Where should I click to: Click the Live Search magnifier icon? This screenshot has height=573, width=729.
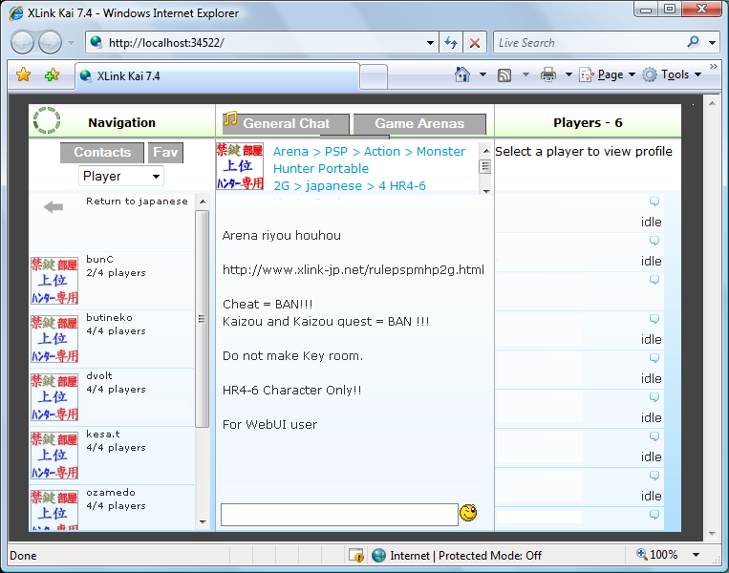click(693, 42)
